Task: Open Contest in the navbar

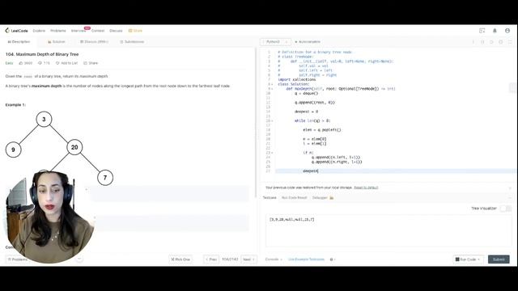Action: click(x=98, y=31)
